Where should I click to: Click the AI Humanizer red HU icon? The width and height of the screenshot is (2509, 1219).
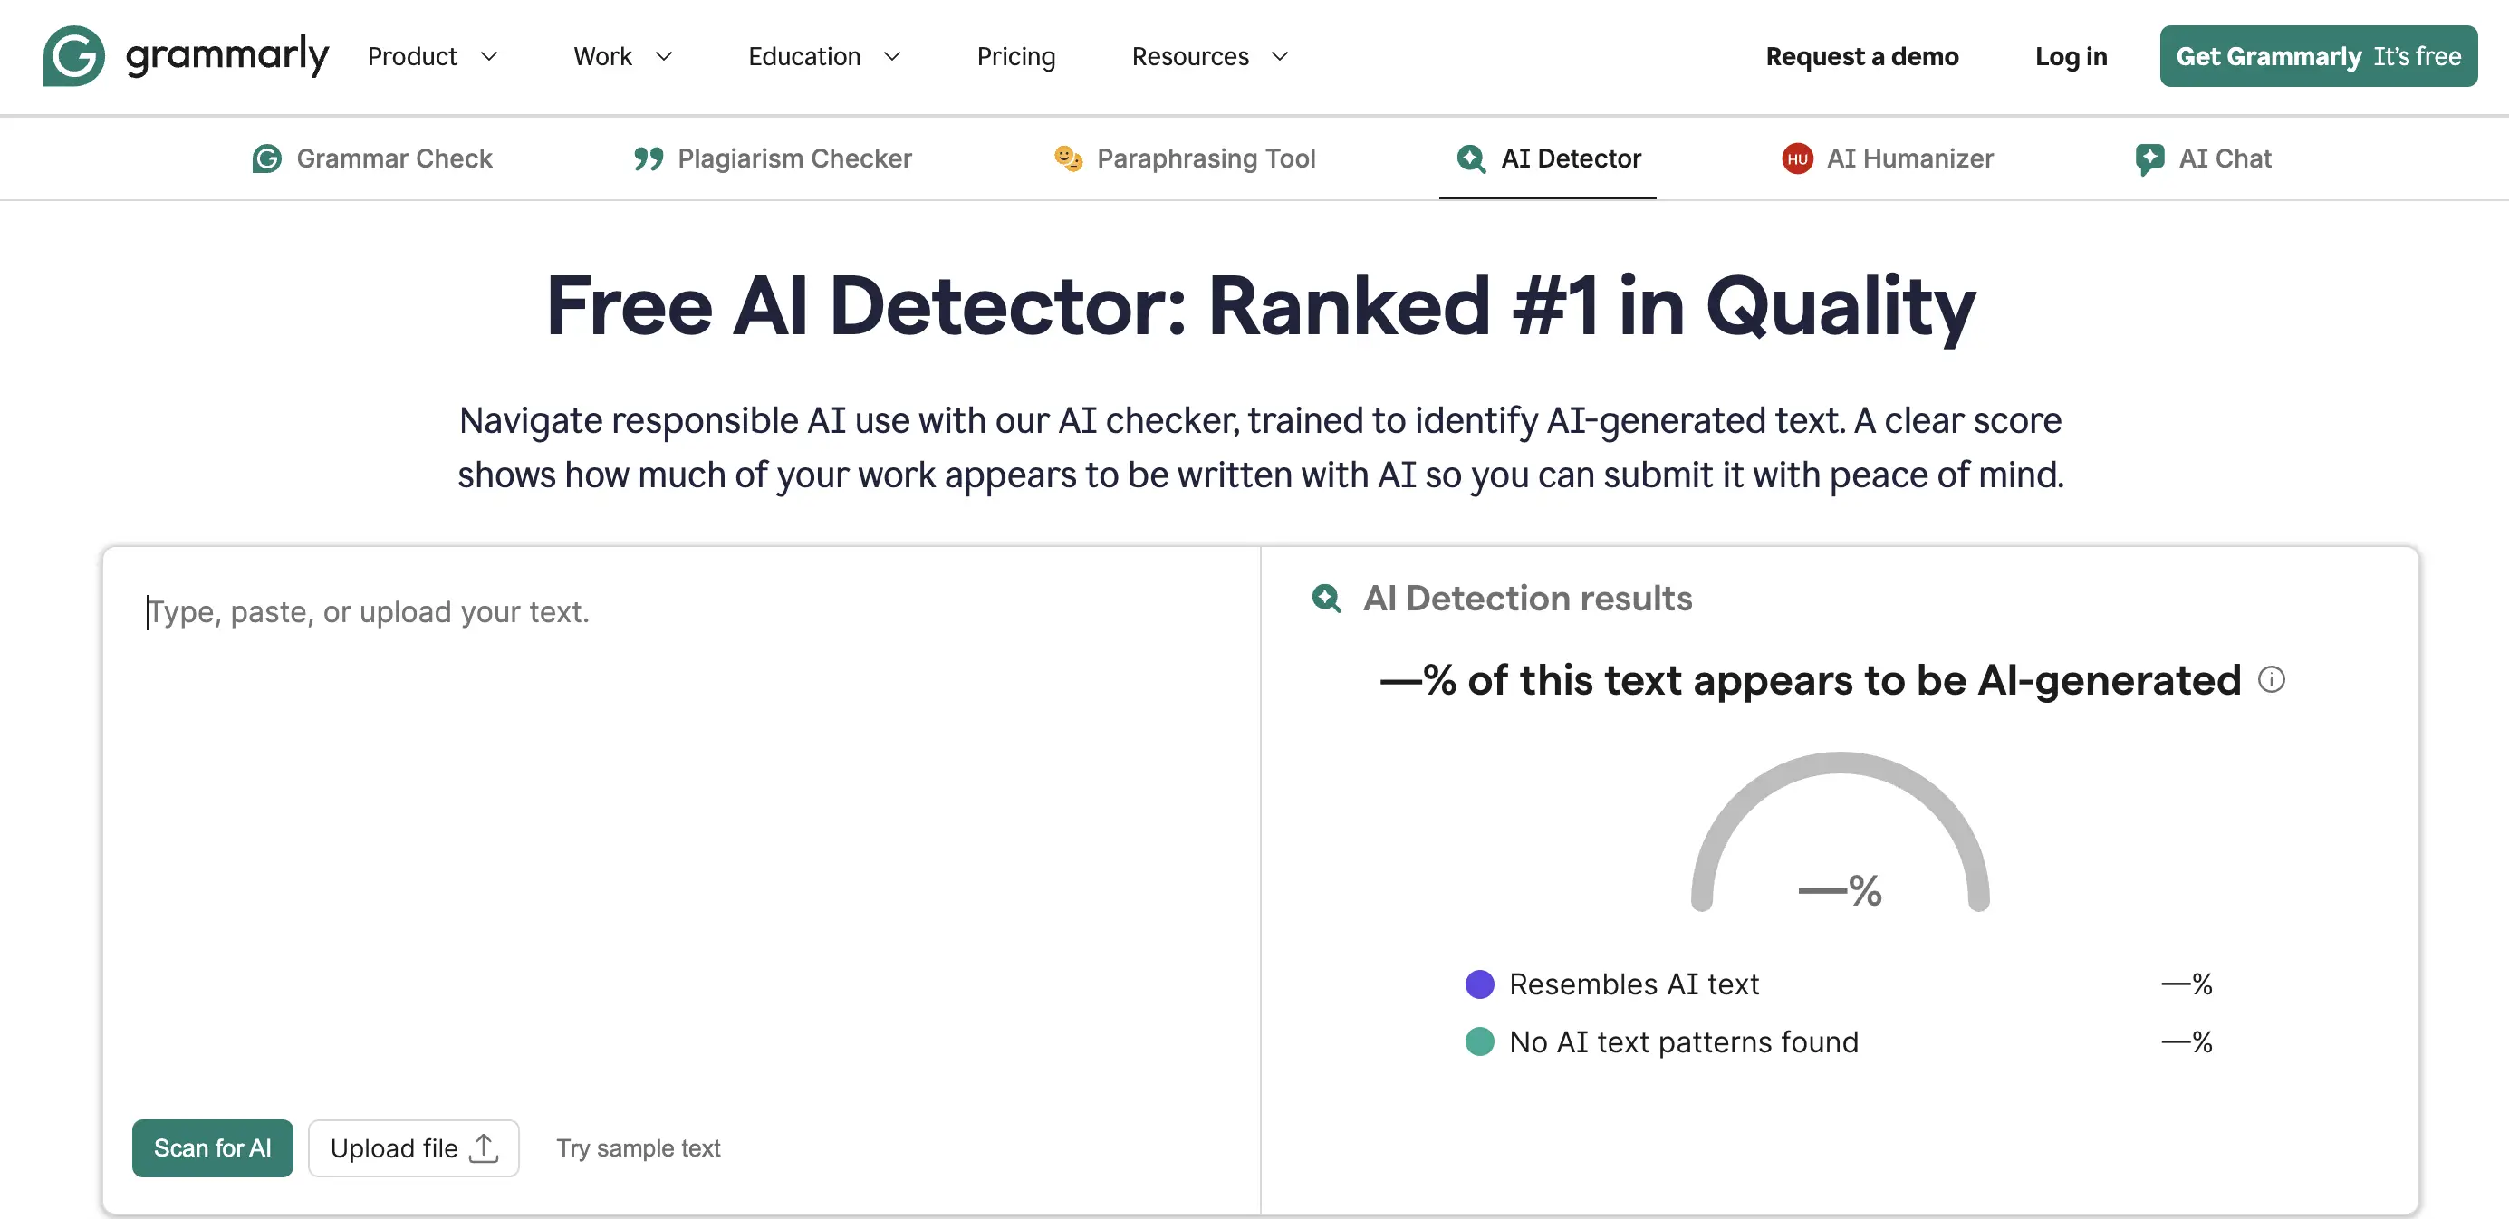(x=1797, y=158)
